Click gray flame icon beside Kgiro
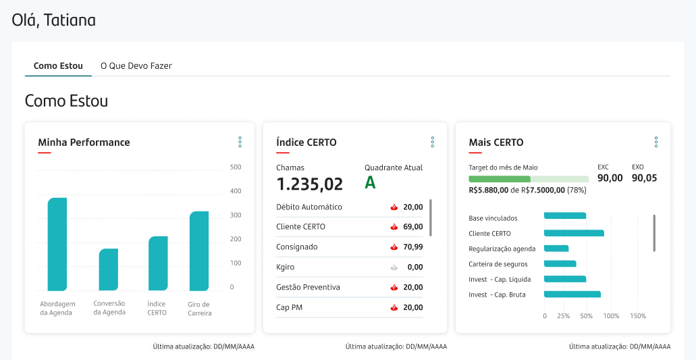 [x=394, y=267]
